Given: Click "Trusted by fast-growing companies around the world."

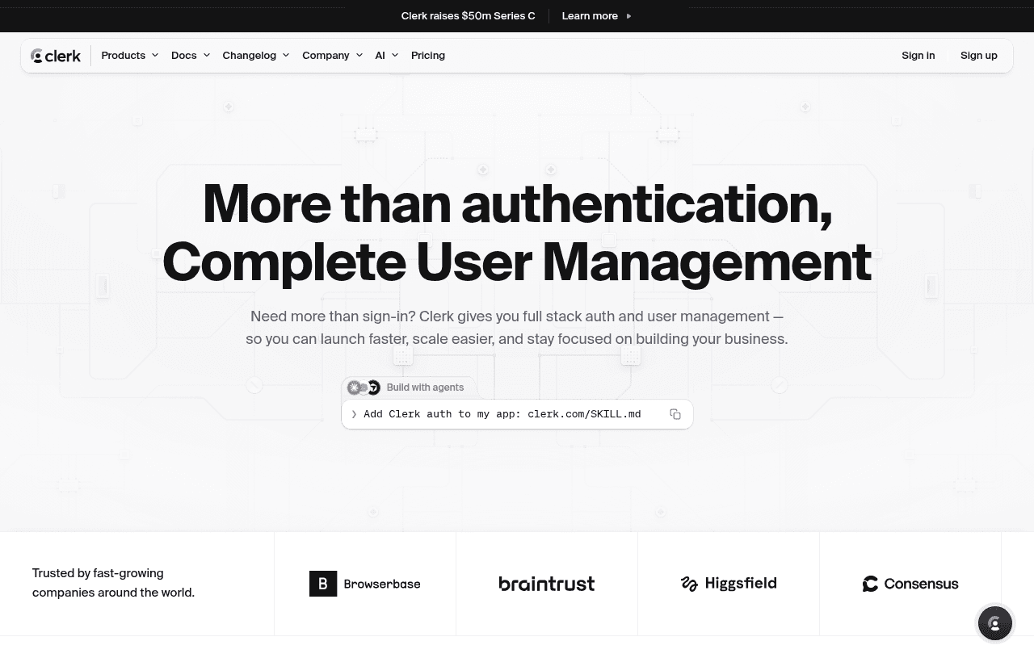Looking at the screenshot, I should point(113,583).
